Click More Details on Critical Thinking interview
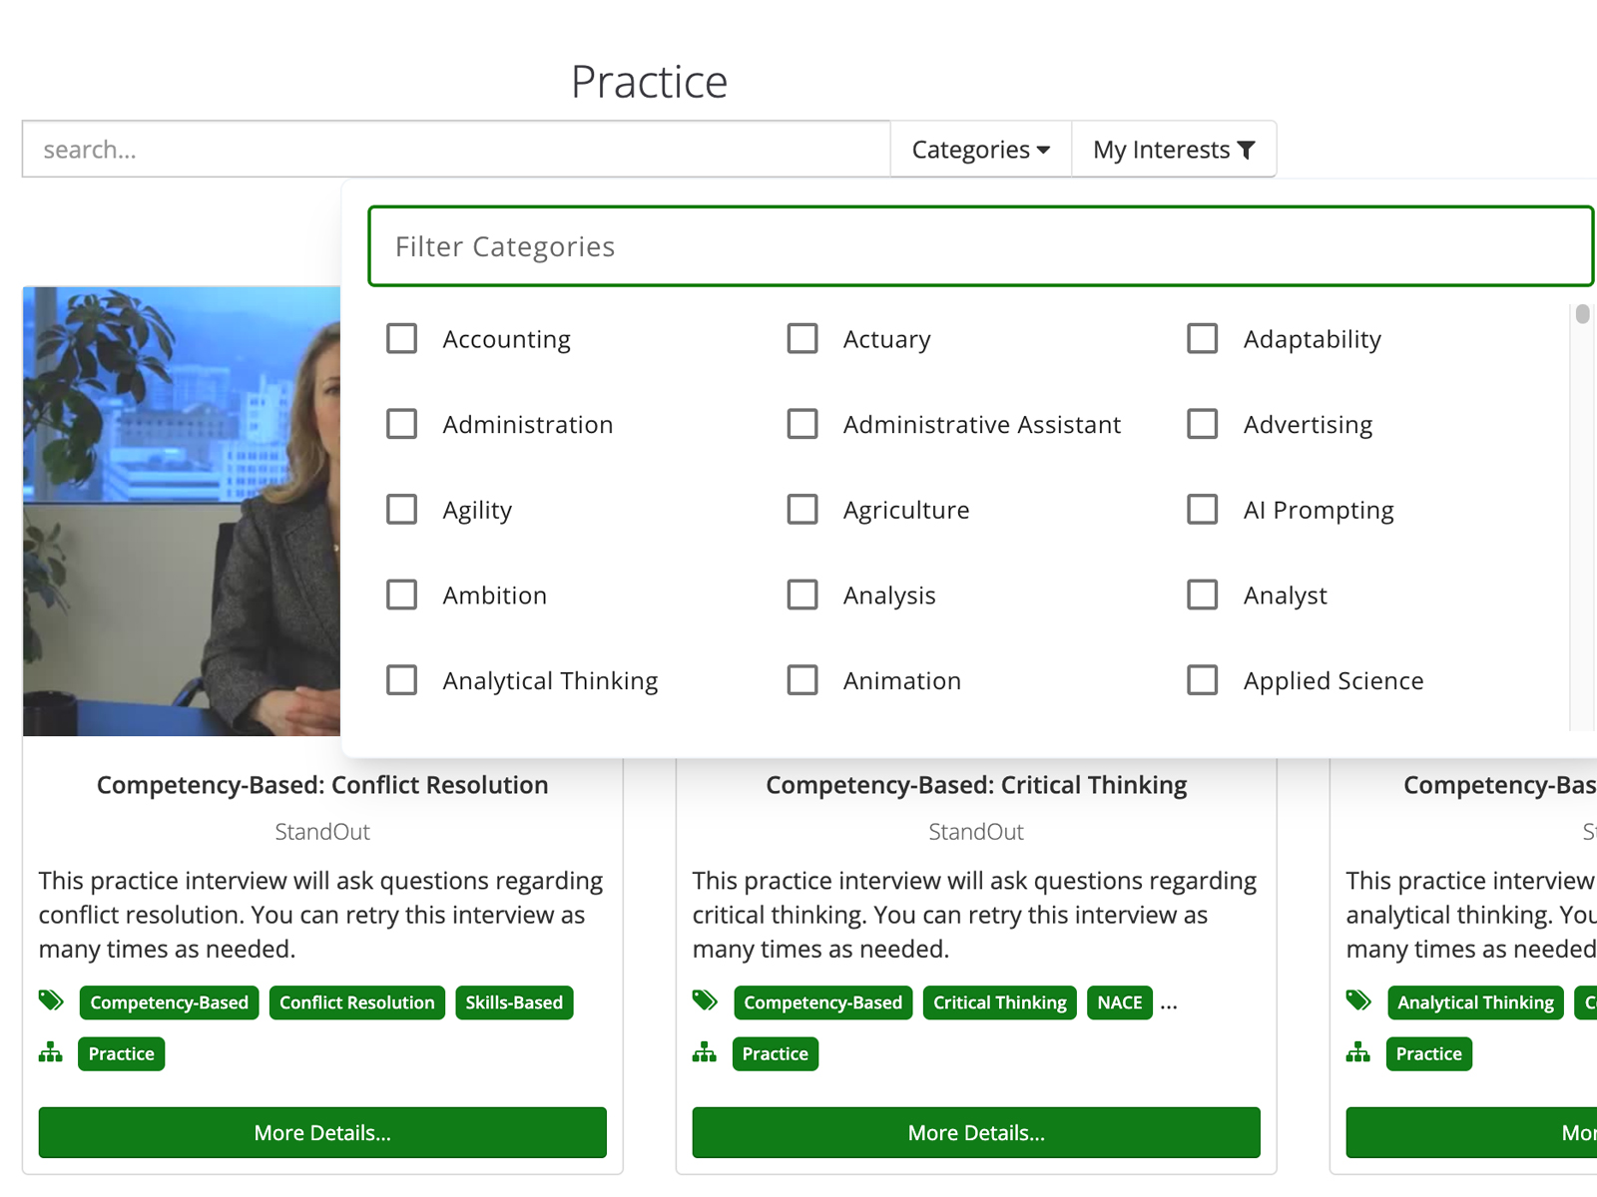Image resolution: width=1597 pixels, height=1197 pixels. [x=975, y=1132]
